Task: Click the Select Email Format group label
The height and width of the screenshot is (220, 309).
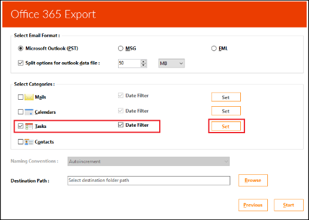Action: pos(37,36)
